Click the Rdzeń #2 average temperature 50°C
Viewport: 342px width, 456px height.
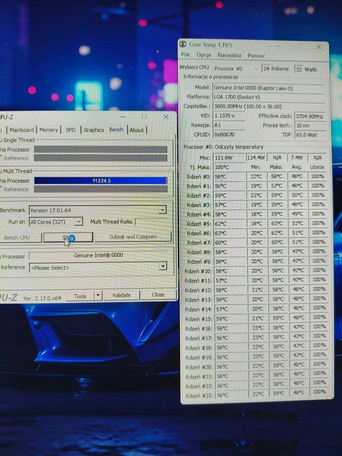(297, 195)
